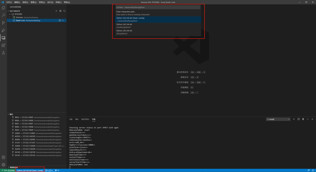Select the Siamese folder entry
This screenshot has width=316, height=172.
tap(37, 17)
